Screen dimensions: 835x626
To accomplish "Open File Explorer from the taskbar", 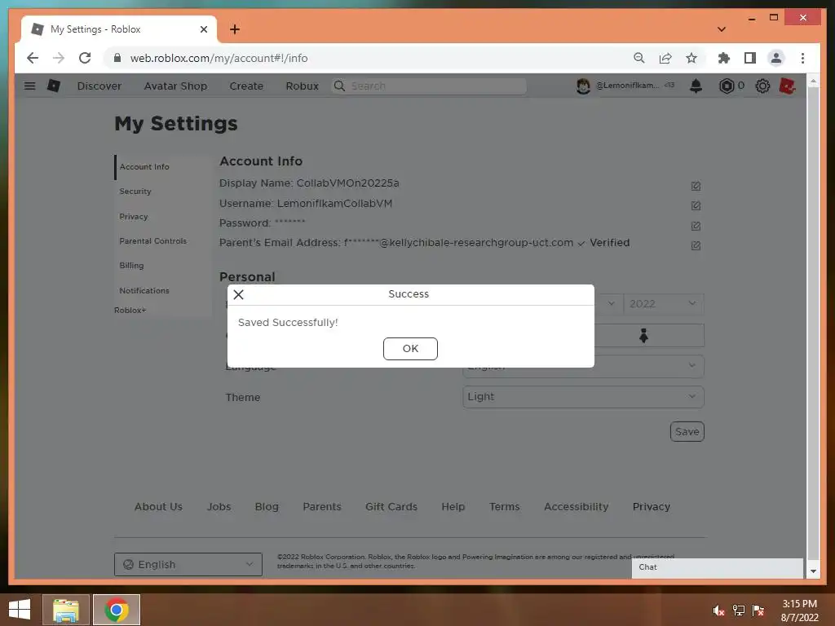I will click(x=66, y=610).
